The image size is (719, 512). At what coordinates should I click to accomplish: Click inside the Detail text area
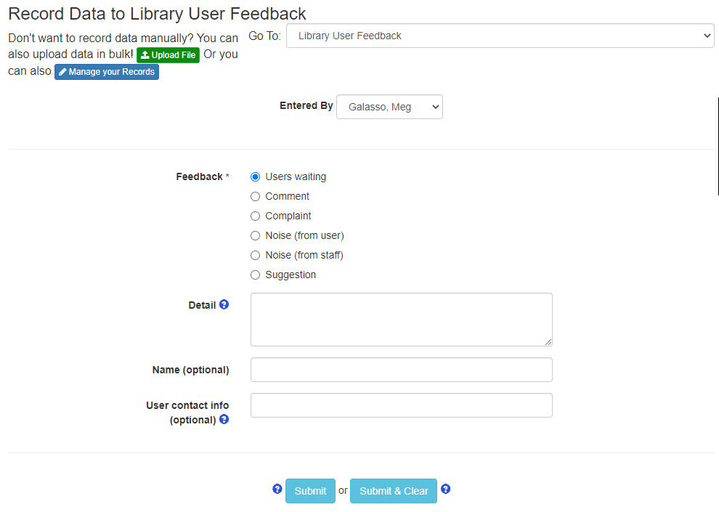[x=401, y=319]
